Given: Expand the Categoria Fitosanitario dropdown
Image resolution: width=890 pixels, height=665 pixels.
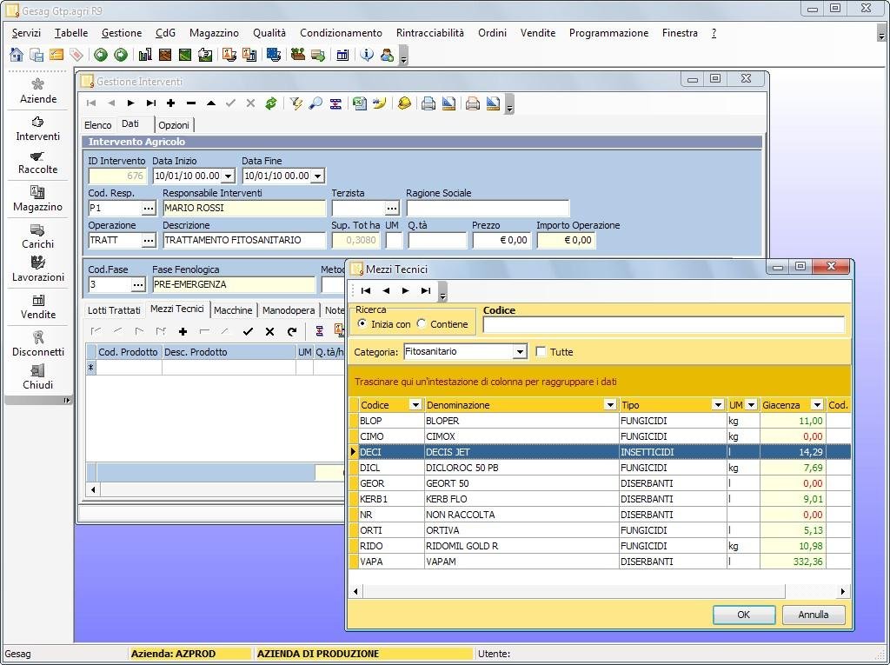Looking at the screenshot, I should (x=520, y=352).
